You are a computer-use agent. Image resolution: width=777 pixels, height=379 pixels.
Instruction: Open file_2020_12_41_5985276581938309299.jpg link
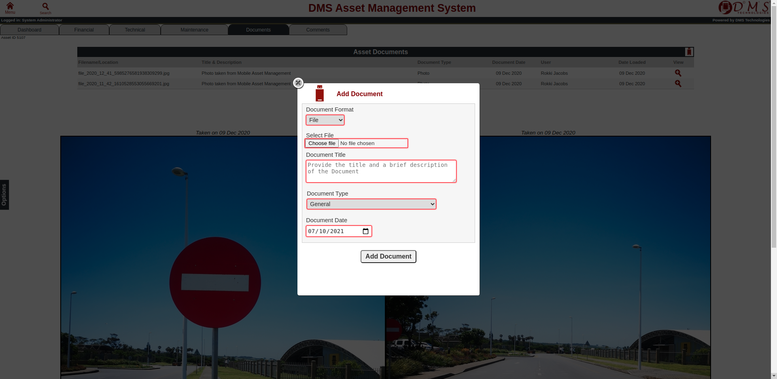click(123, 73)
